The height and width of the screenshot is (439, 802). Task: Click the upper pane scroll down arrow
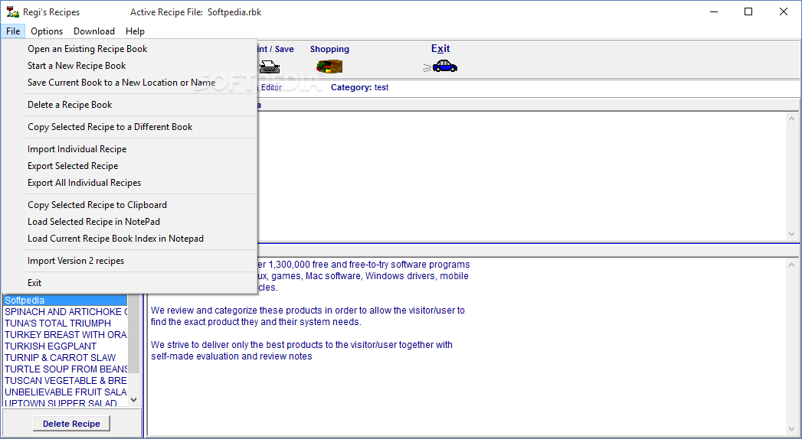coord(792,234)
